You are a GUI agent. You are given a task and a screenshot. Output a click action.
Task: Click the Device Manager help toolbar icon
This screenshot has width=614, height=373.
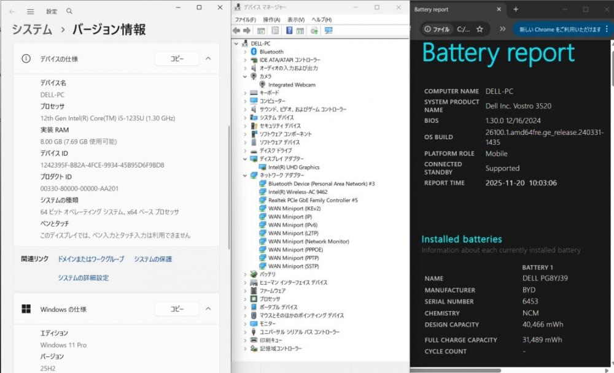click(289, 31)
